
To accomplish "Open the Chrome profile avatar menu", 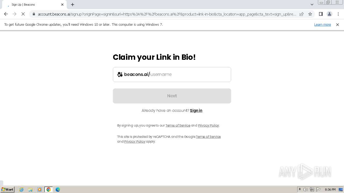I will 329,14.
